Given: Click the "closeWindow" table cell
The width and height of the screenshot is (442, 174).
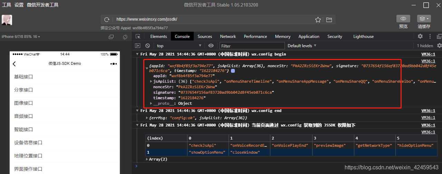Looking at the screenshot, I should point(249,152).
